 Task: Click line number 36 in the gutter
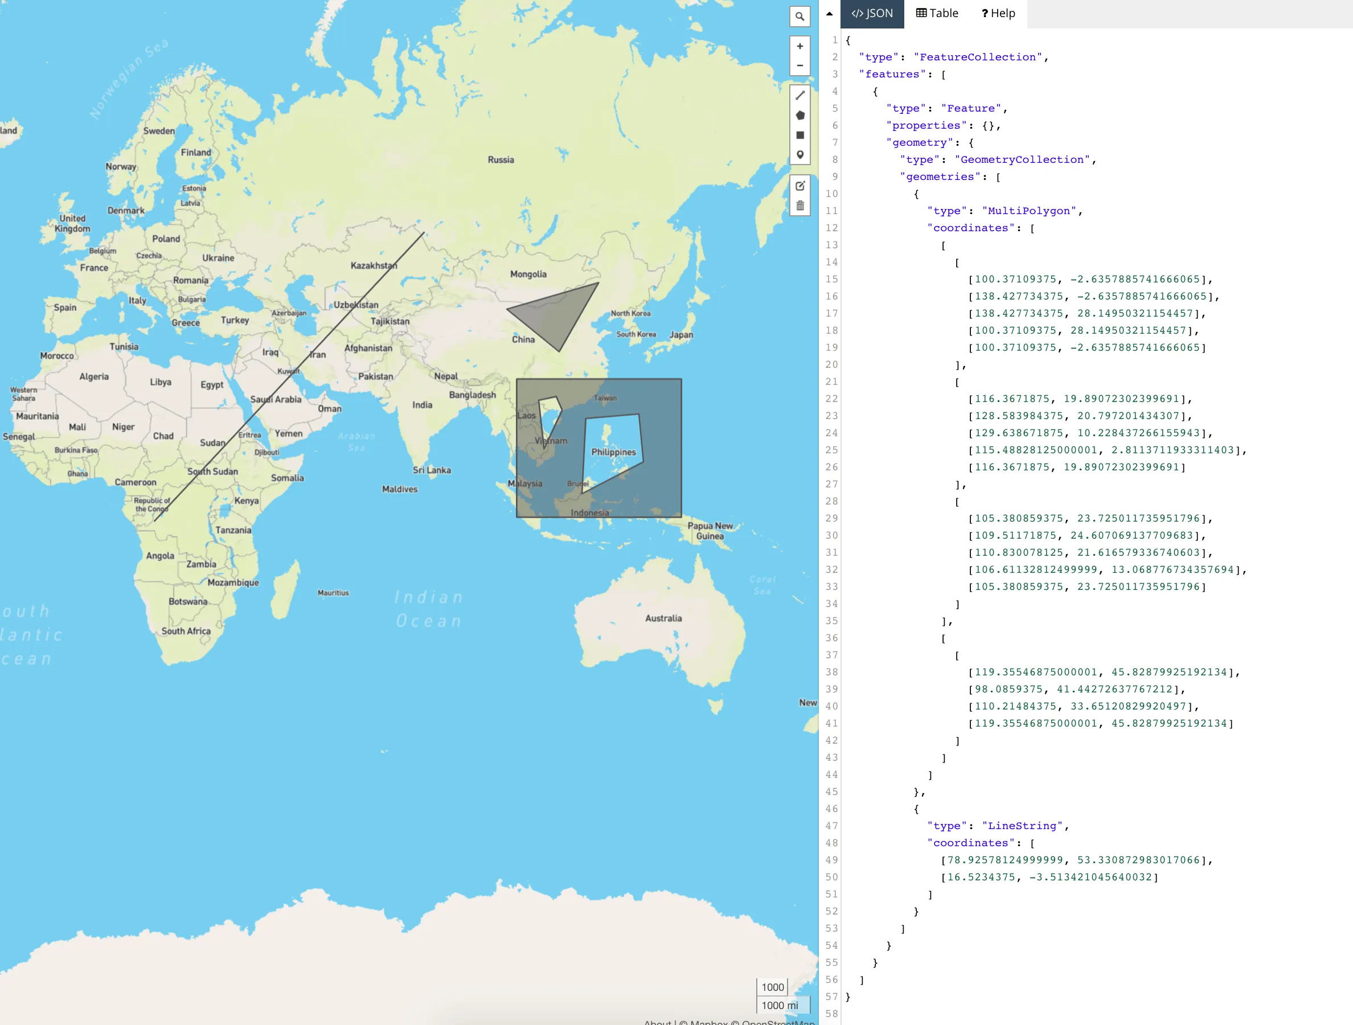[831, 638]
